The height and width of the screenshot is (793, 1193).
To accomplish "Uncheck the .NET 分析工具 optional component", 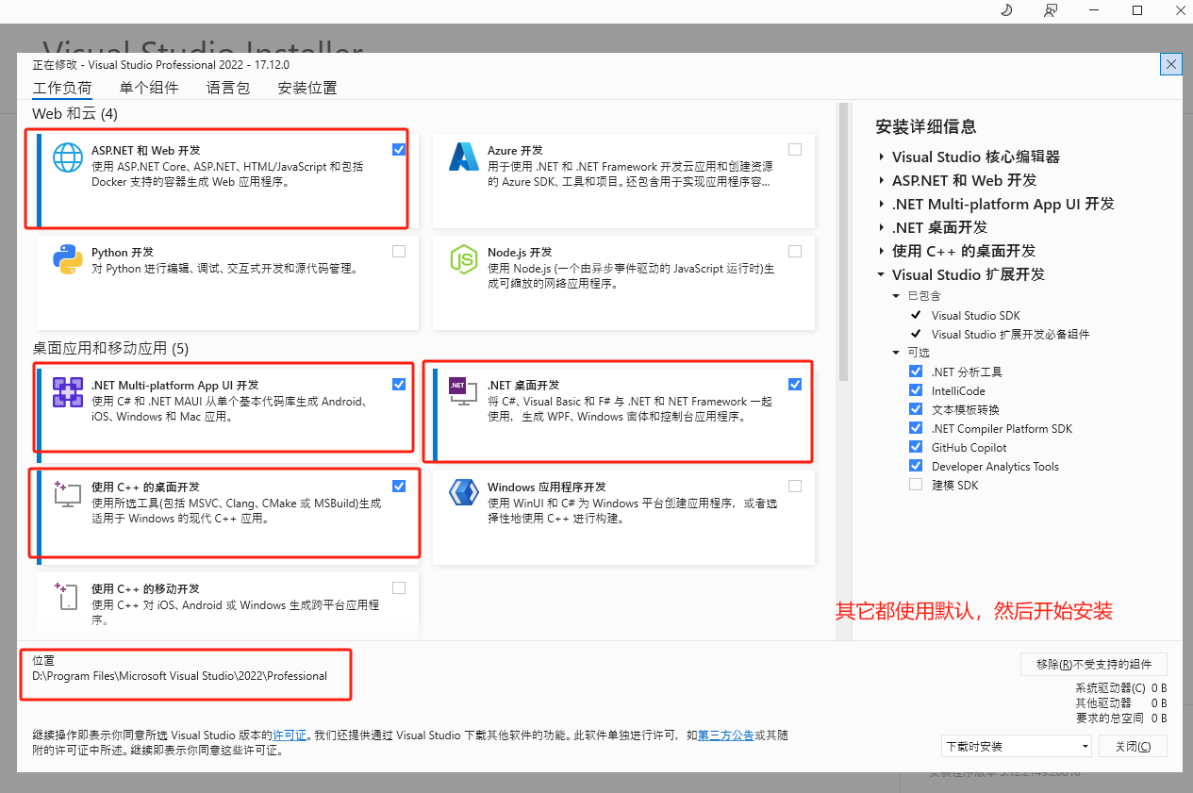I will [916, 372].
